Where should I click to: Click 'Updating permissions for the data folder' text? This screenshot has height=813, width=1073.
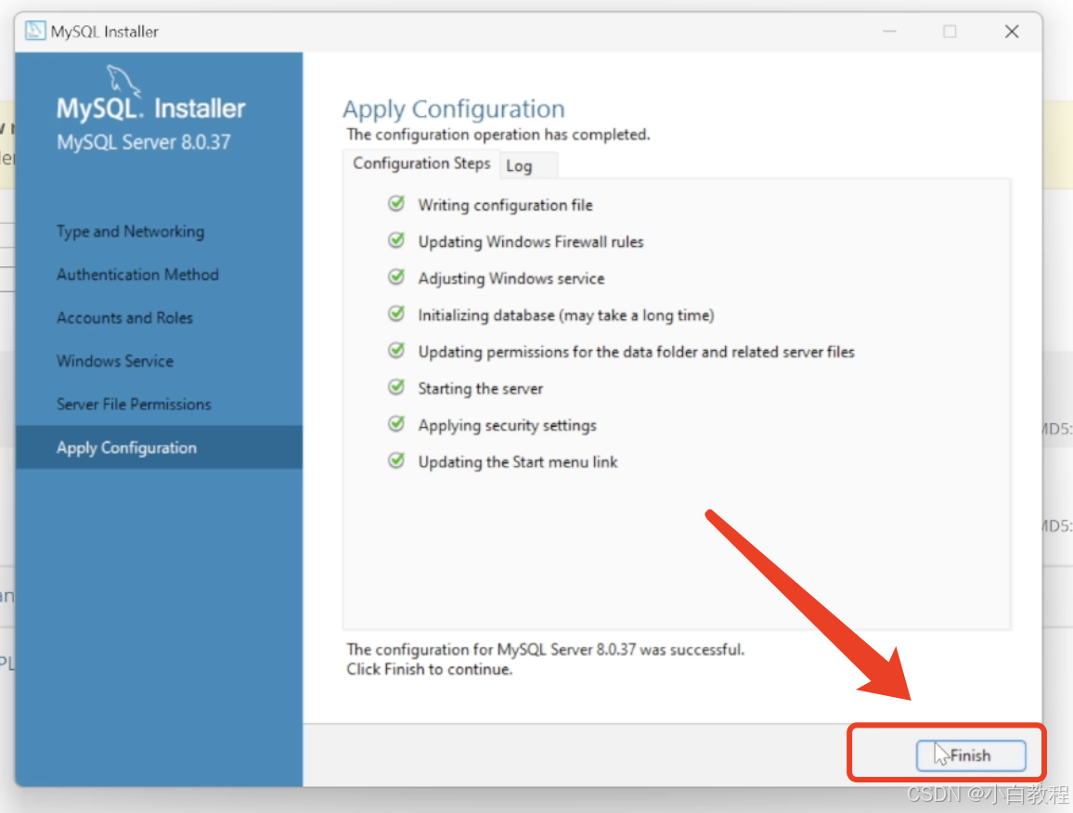637,352
